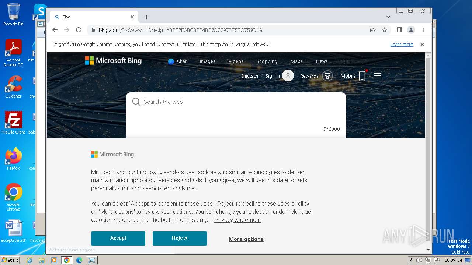Click Learn more link in update bar
Screen dimensions: 472x265
[402, 45]
